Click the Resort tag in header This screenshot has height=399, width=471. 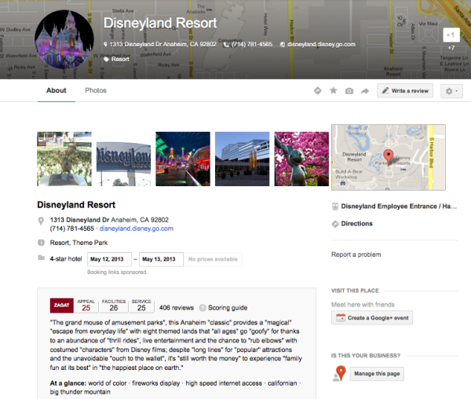pyautogui.click(x=120, y=59)
